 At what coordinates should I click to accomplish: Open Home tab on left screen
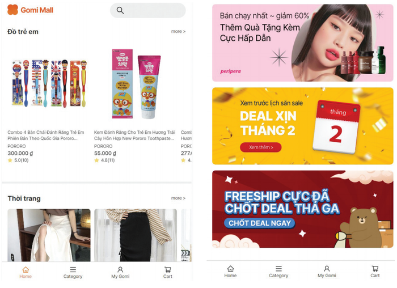tap(26, 272)
